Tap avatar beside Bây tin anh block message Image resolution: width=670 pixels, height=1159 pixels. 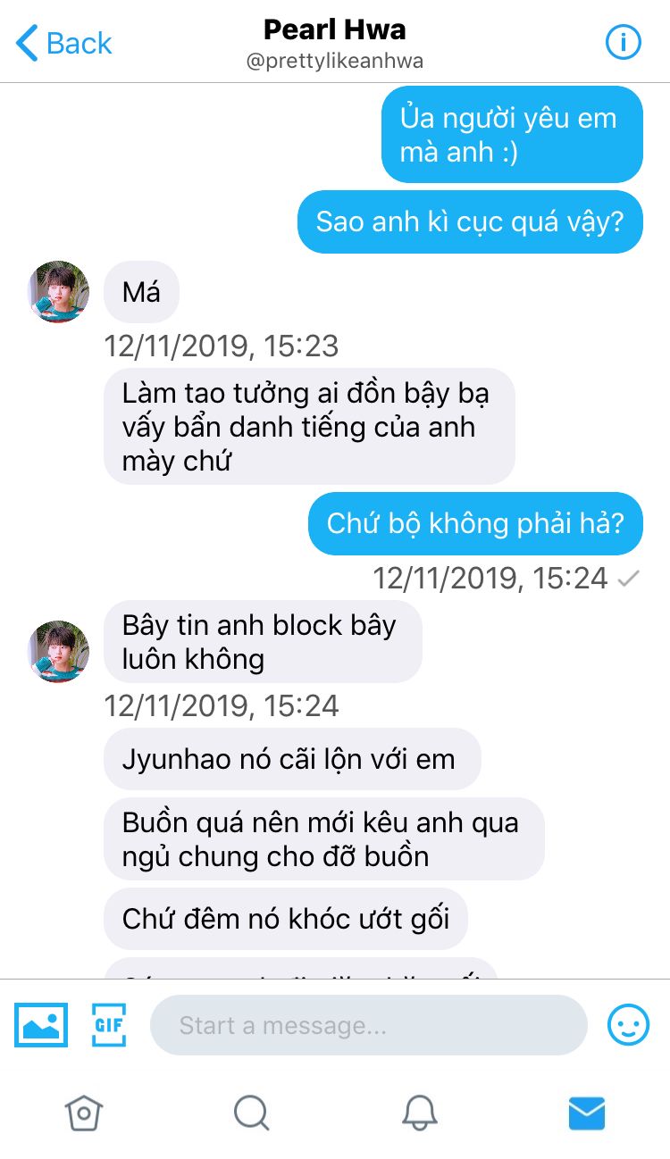[x=59, y=652]
